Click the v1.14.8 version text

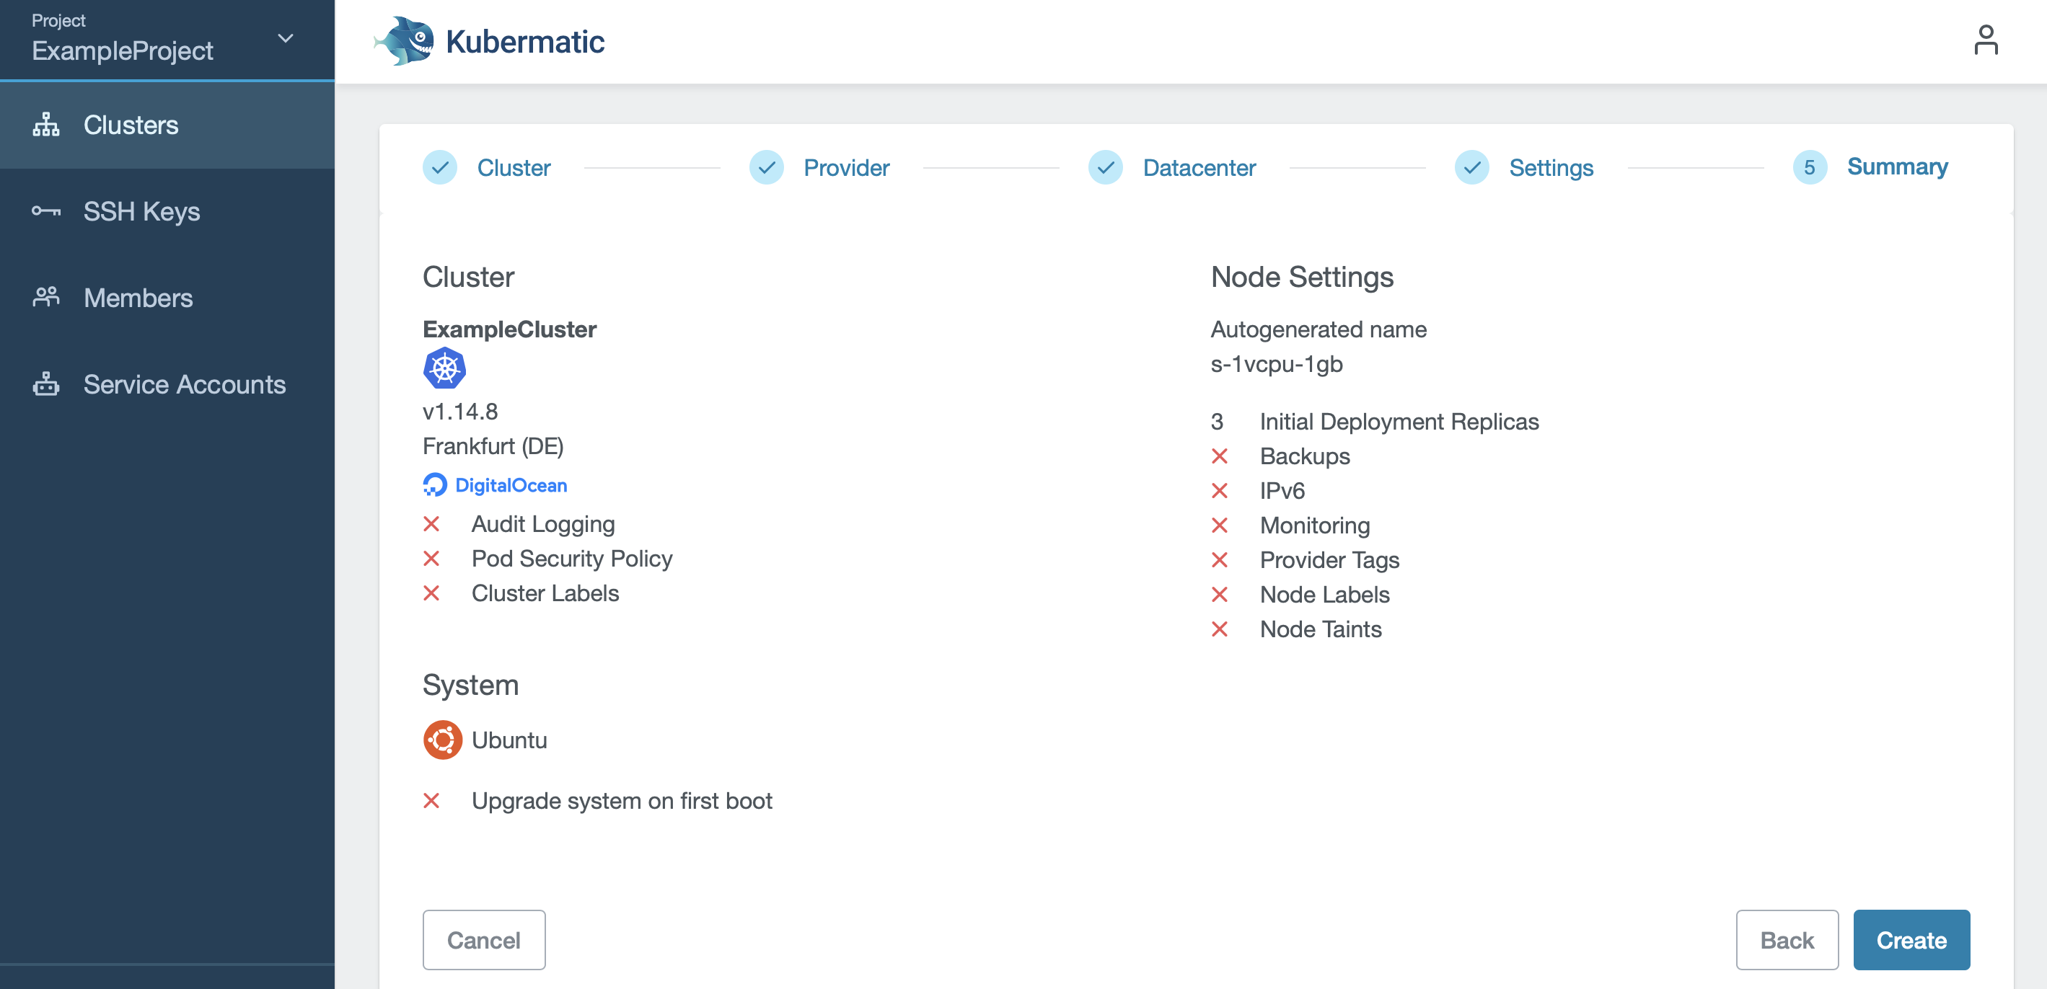tap(460, 412)
